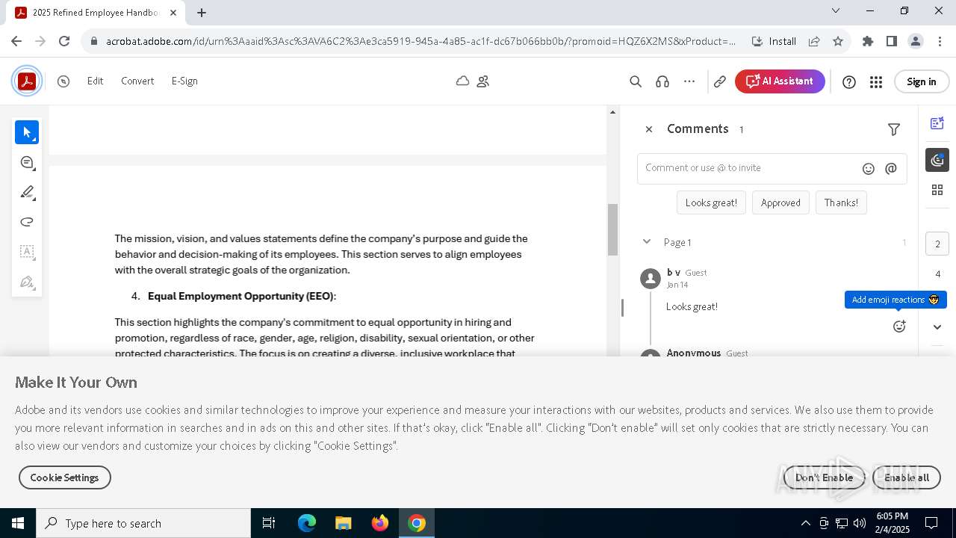This screenshot has width=956, height=538.
Task: Open emoji picker in comment box
Action: pyautogui.click(x=868, y=169)
